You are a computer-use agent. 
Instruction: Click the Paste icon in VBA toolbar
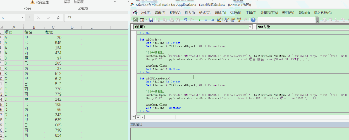tap(171, 20)
